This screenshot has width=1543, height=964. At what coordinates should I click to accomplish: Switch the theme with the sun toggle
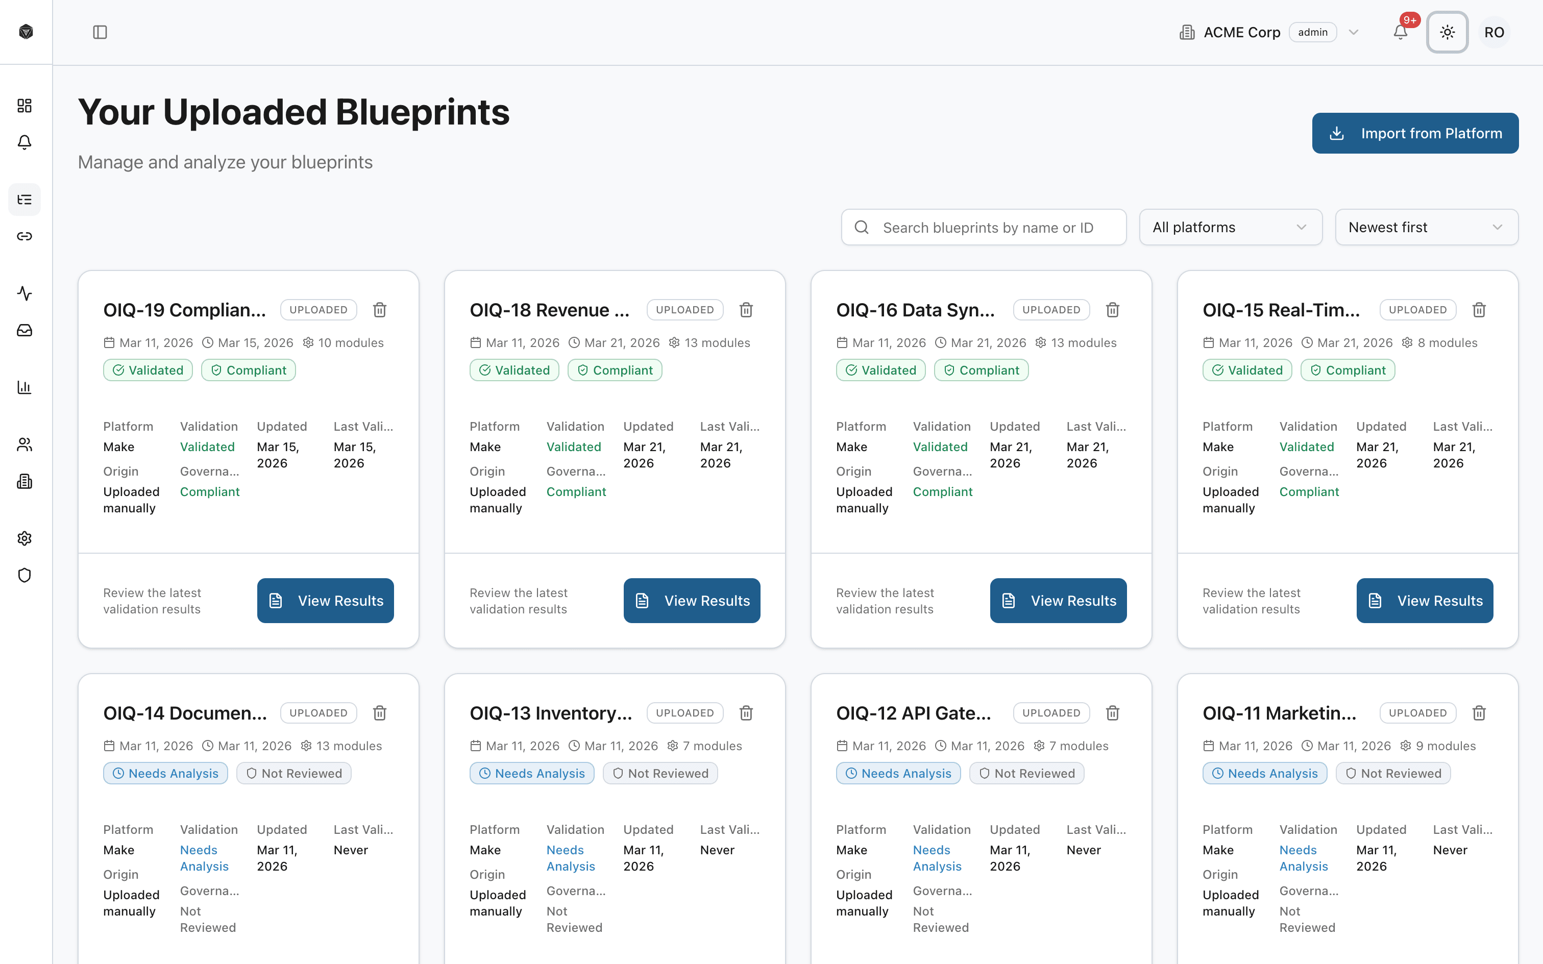1448,32
